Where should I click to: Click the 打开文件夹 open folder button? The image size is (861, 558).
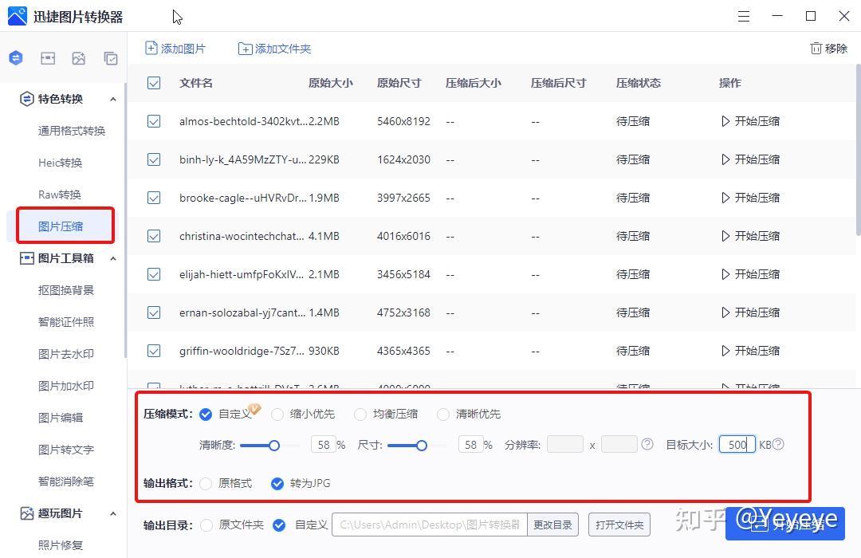[619, 525]
